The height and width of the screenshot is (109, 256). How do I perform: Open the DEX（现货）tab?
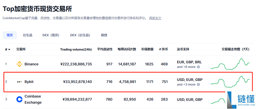click(51, 35)
